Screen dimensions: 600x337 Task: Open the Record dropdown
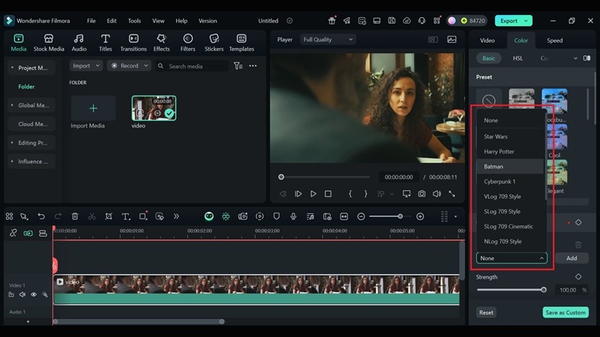pos(129,66)
